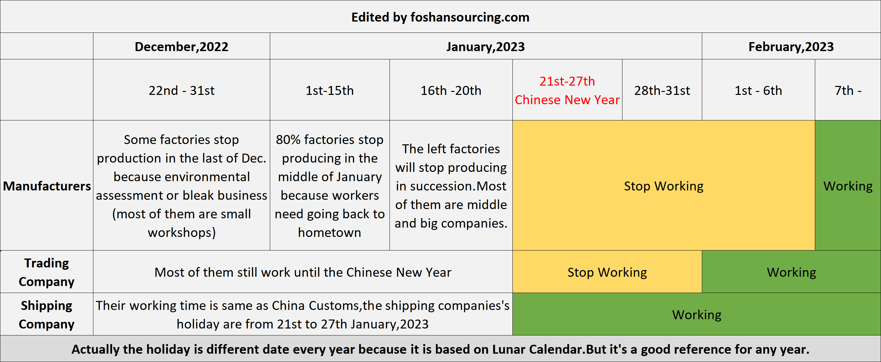Click the 22nd - 31st date cell
Image resolution: width=881 pixels, height=362 pixels.
click(x=181, y=90)
